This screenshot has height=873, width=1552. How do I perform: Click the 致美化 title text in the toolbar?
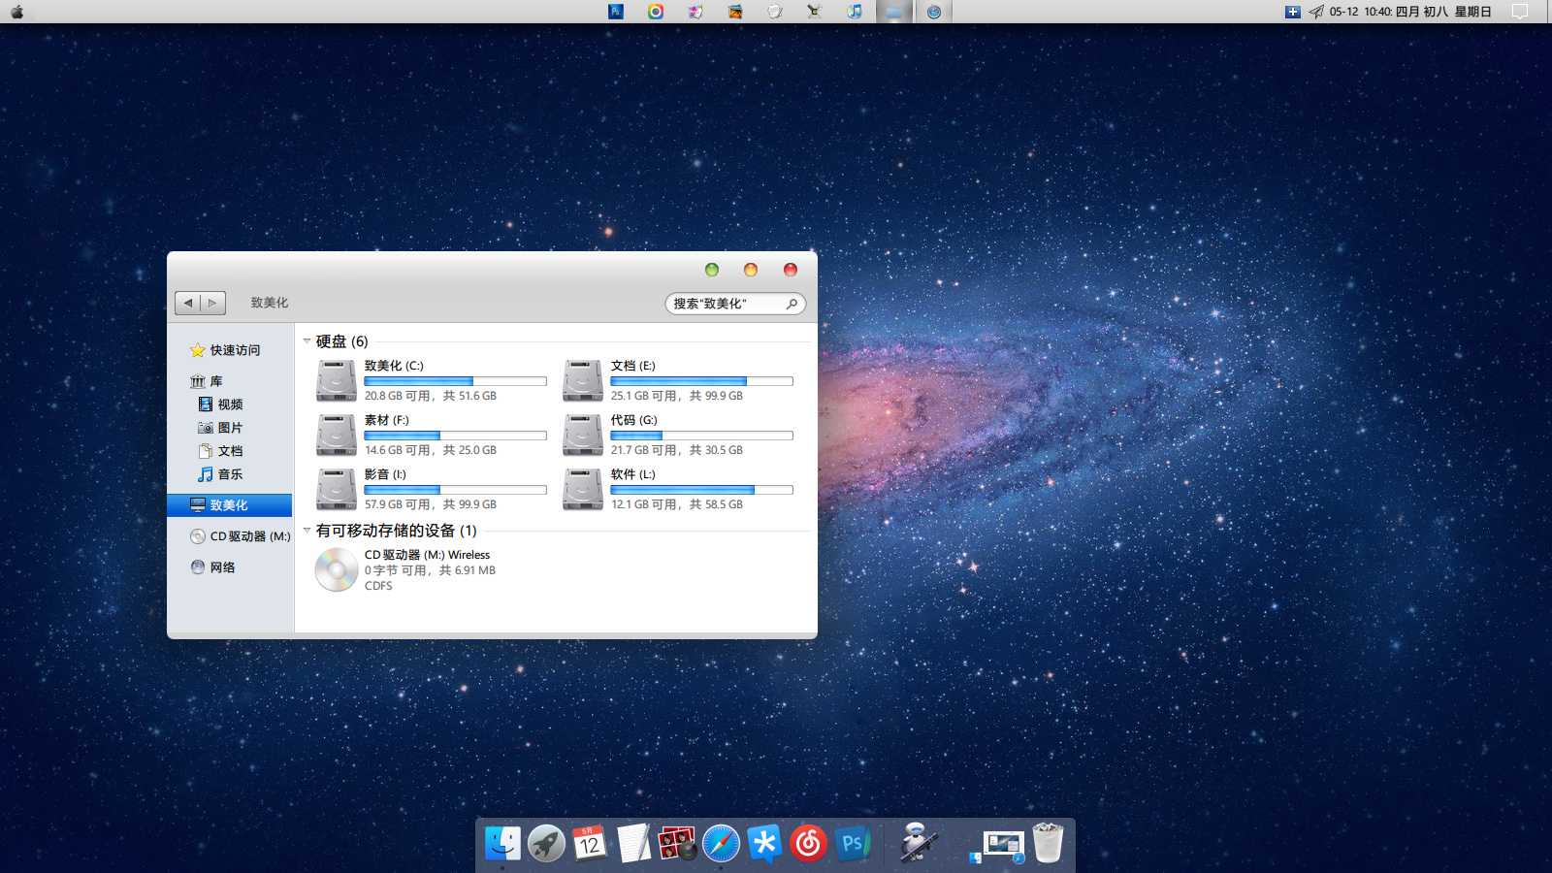tap(270, 303)
